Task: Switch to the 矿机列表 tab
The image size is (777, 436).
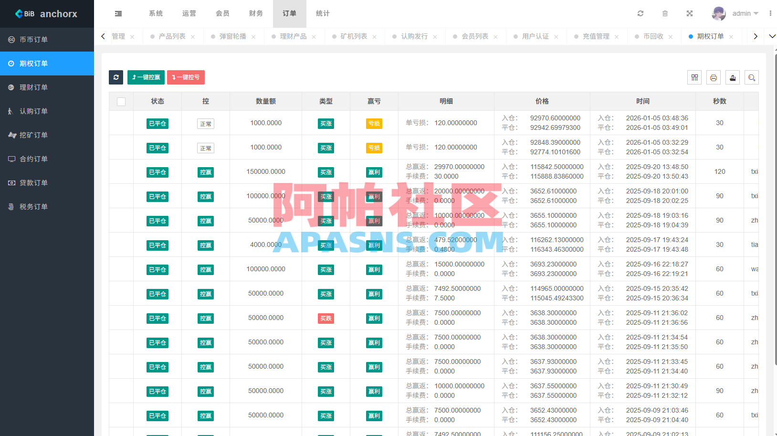Action: (354, 36)
